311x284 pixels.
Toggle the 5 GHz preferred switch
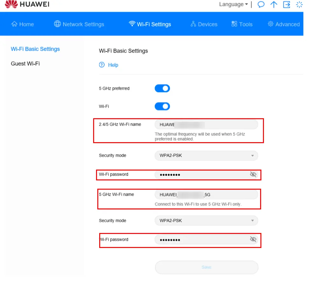(x=162, y=88)
